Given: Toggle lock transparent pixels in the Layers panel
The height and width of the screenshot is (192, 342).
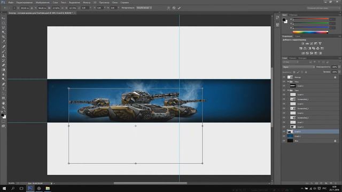Looking at the screenshot, I should (294, 72).
